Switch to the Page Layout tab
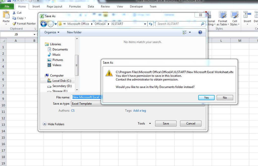The height and width of the screenshot is (166, 258). [54, 7]
